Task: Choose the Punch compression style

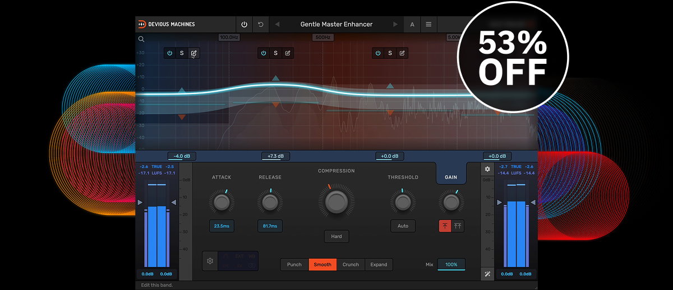Action: point(294,264)
